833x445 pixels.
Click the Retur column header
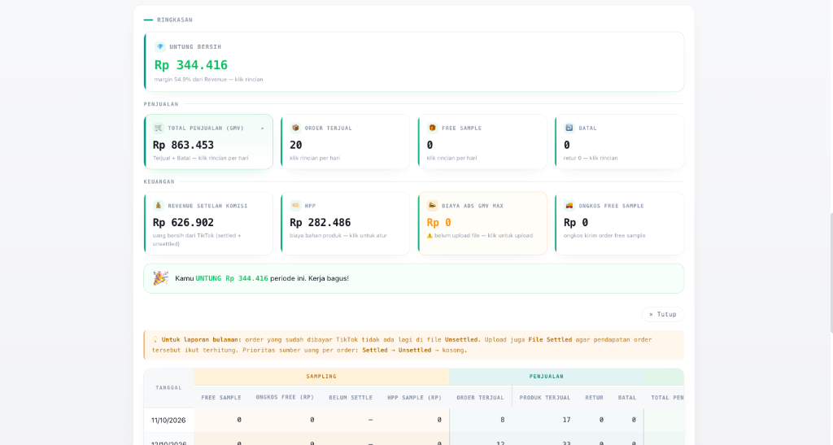pyautogui.click(x=594, y=397)
